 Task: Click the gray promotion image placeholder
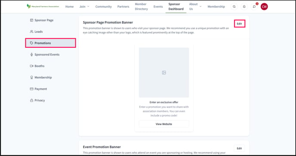pyautogui.click(x=164, y=72)
